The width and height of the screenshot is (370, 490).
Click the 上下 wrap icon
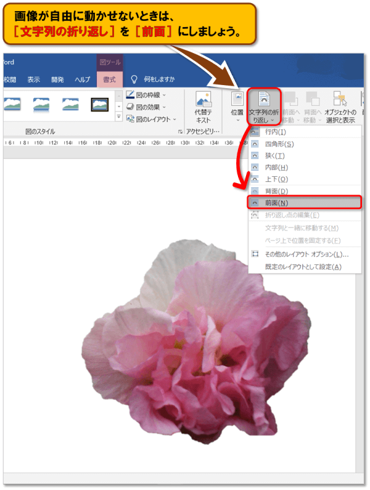(255, 179)
